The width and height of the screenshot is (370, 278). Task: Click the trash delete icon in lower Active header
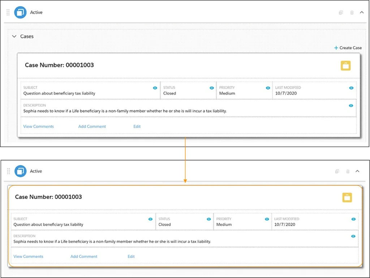point(348,171)
